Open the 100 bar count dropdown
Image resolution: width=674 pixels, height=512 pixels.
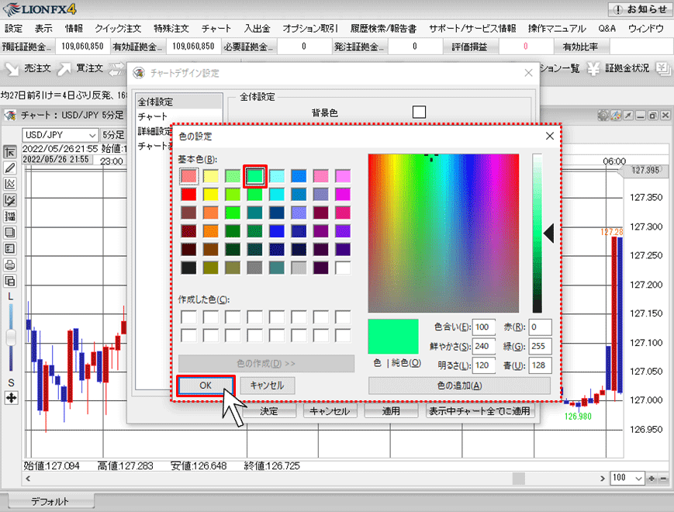pyautogui.click(x=627, y=478)
